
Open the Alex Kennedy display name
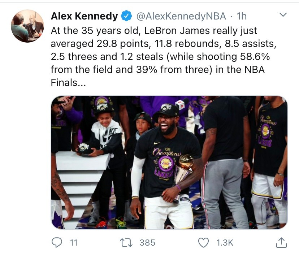[x=84, y=16]
